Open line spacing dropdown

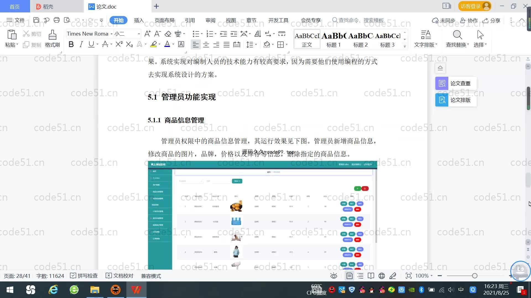pyautogui.click(x=256, y=45)
